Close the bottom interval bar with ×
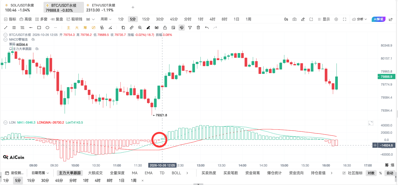 [143, 181]
